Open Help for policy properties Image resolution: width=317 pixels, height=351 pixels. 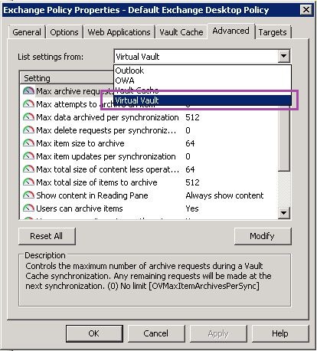coord(280,333)
